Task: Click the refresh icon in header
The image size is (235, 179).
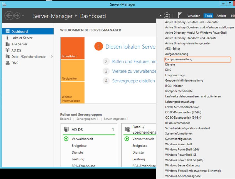Action: (x=167, y=16)
